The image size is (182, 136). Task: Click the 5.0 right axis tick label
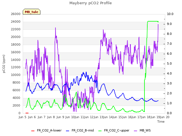point(169,63)
